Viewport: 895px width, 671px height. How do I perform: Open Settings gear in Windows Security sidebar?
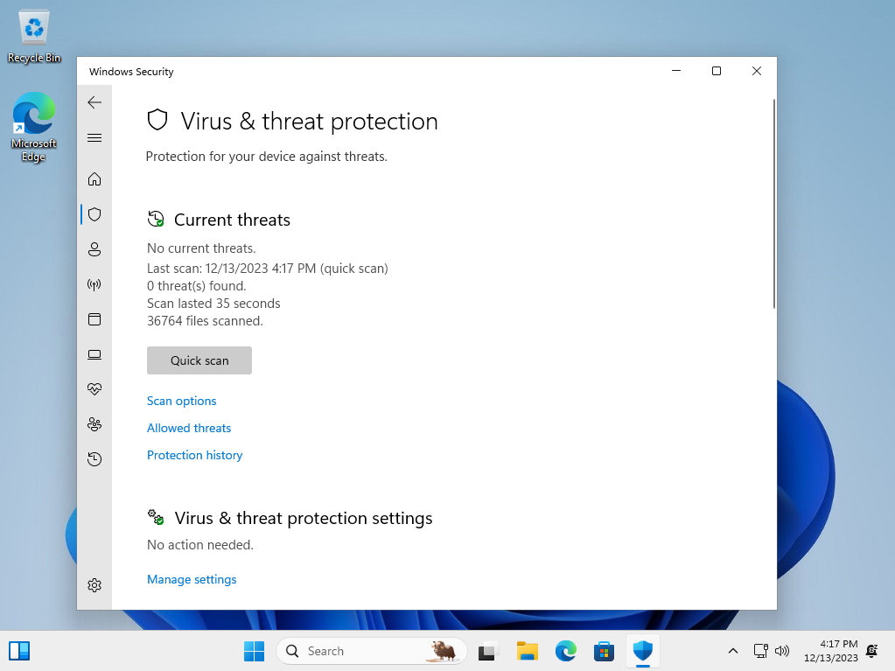(94, 585)
